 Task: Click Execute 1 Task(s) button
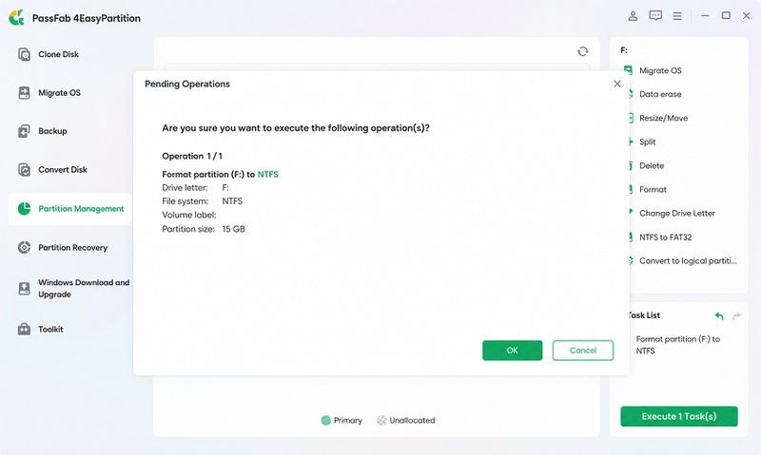coord(679,416)
